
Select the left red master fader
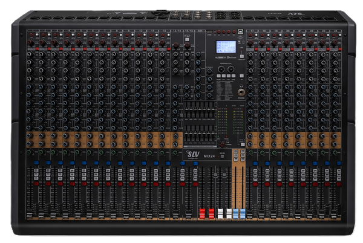(x=202, y=213)
